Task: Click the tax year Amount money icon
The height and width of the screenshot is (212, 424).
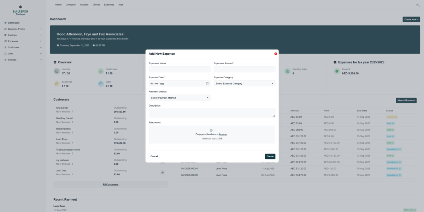Action: 337,71
